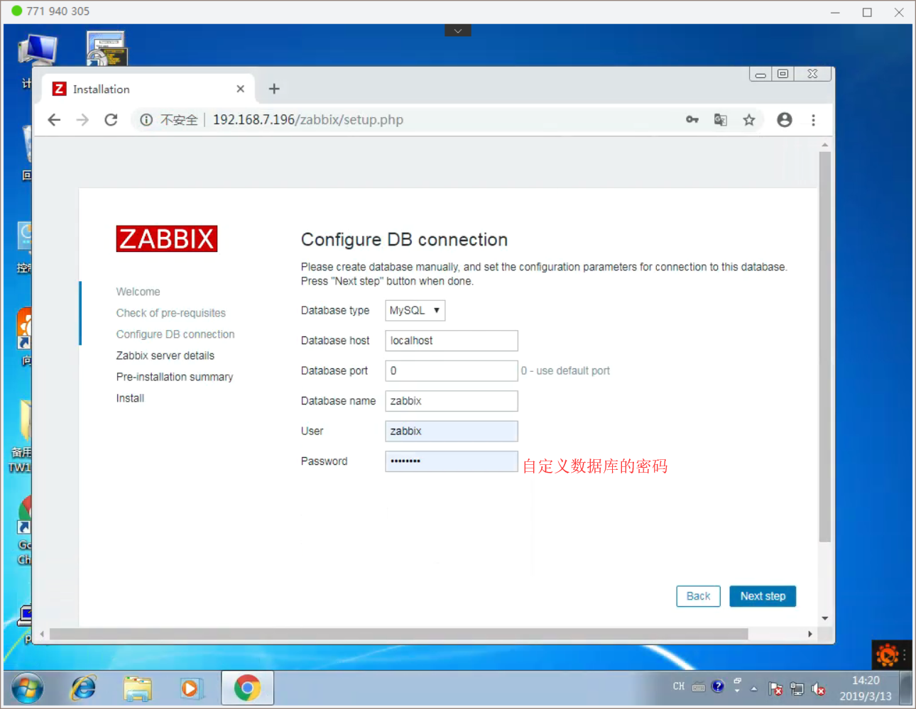Click the browser forward arrow
Viewport: 916px width, 709px height.
pyautogui.click(x=82, y=120)
